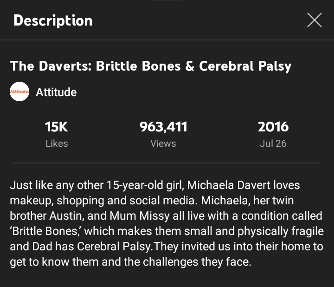Click the Description panel heading
334x287 pixels.
pos(53,20)
